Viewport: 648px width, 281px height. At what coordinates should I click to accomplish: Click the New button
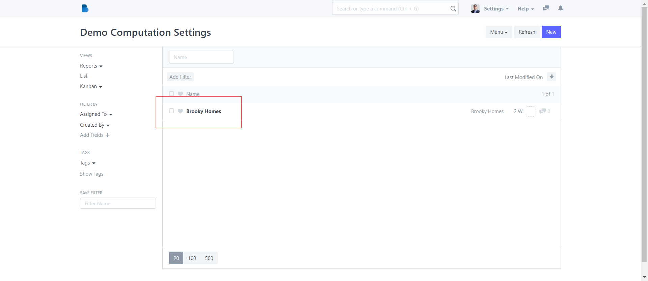(551, 32)
